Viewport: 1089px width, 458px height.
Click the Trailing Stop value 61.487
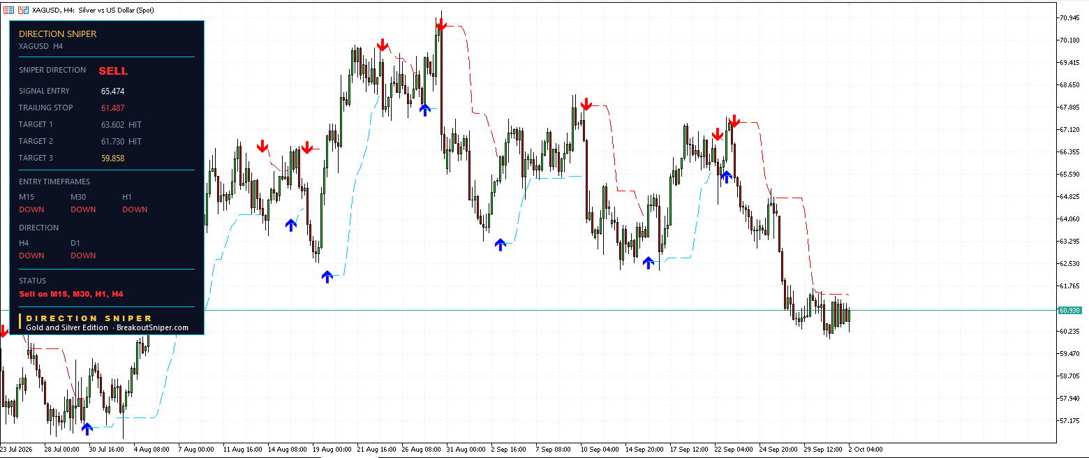pyautogui.click(x=113, y=108)
